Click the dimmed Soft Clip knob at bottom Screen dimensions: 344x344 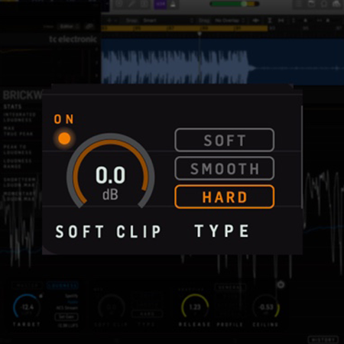pyautogui.click(x=112, y=307)
